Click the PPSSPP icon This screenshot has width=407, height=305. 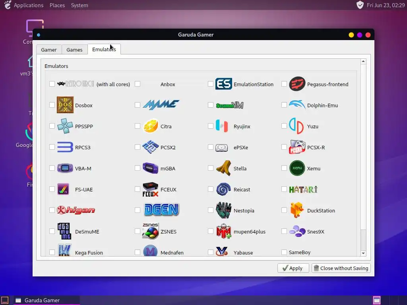coord(65,126)
